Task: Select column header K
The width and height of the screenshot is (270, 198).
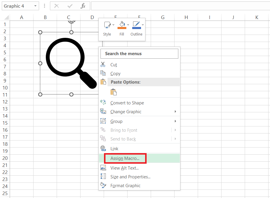Action: (x=256, y=18)
